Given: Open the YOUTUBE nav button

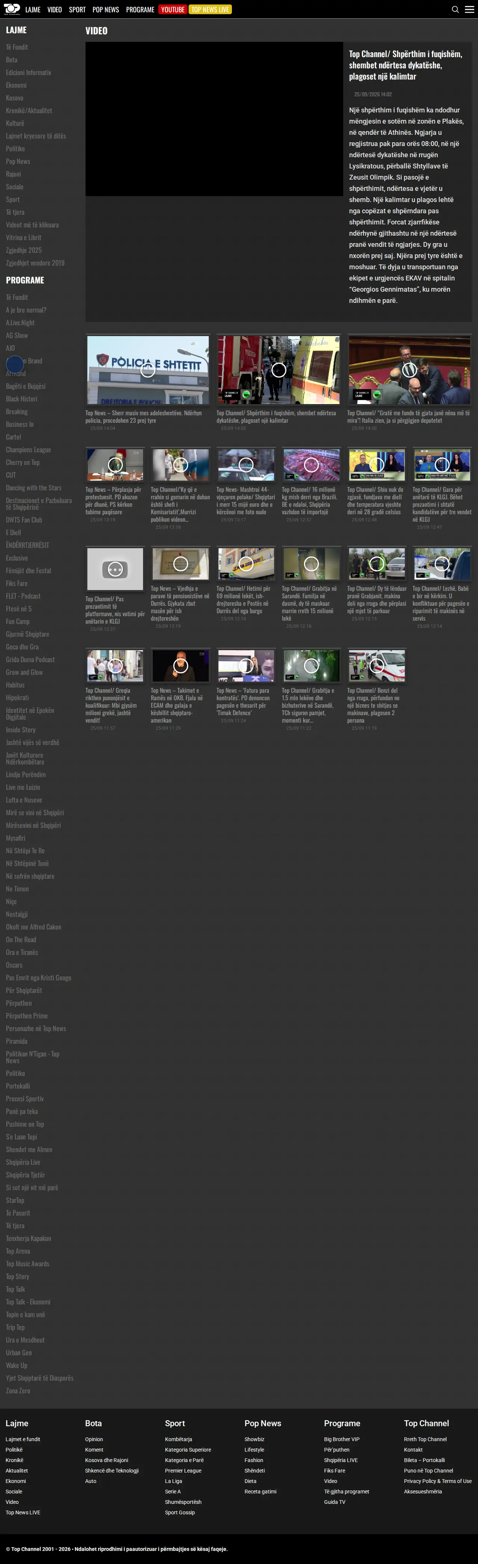Looking at the screenshot, I should pyautogui.click(x=173, y=10).
